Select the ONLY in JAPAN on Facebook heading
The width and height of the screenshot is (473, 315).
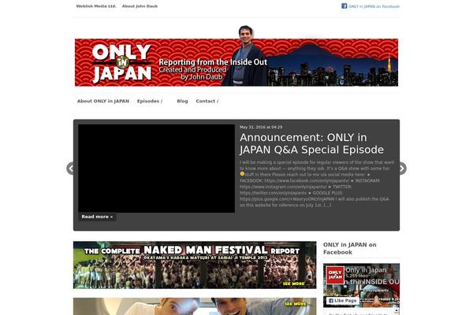tap(349, 248)
